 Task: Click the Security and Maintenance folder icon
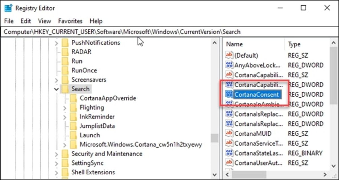click(x=65, y=154)
